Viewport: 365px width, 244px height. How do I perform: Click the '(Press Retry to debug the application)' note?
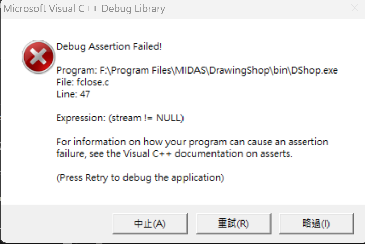(x=140, y=177)
